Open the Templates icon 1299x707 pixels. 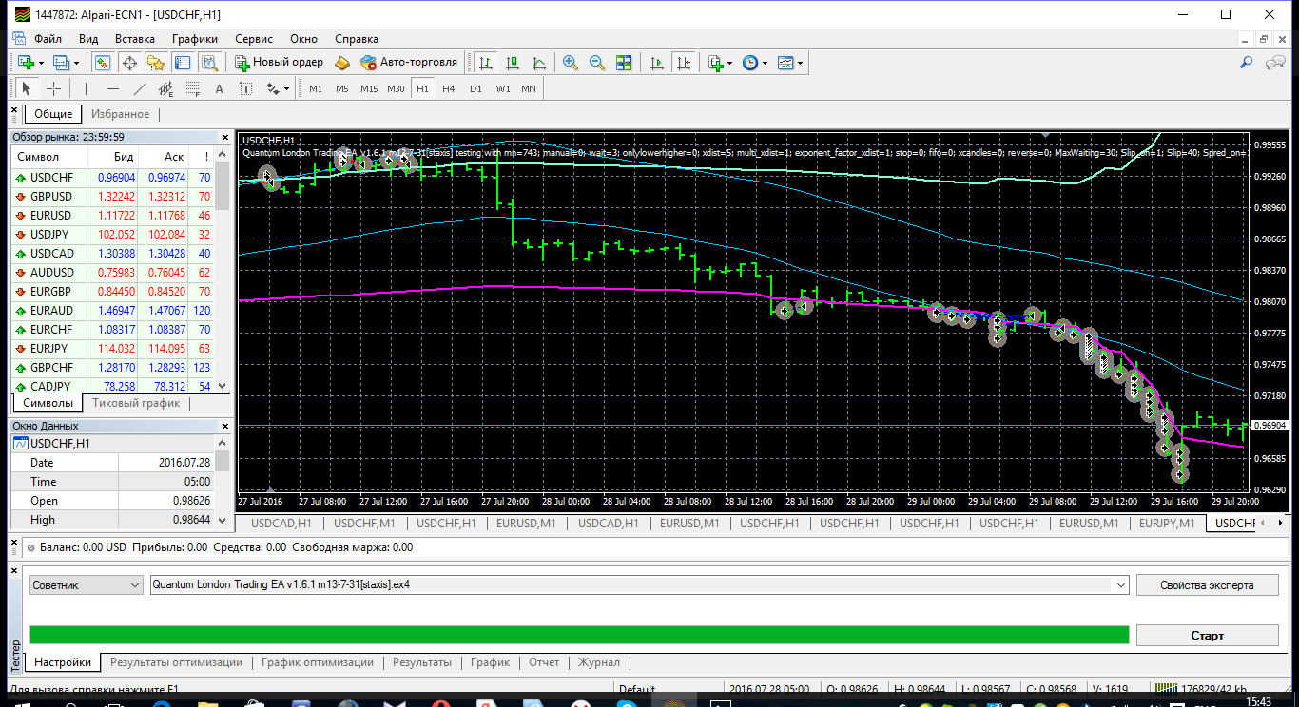tap(785, 63)
